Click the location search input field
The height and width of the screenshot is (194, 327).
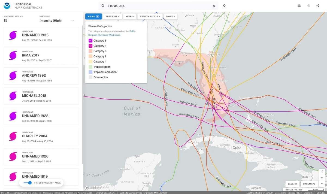pos(159,6)
